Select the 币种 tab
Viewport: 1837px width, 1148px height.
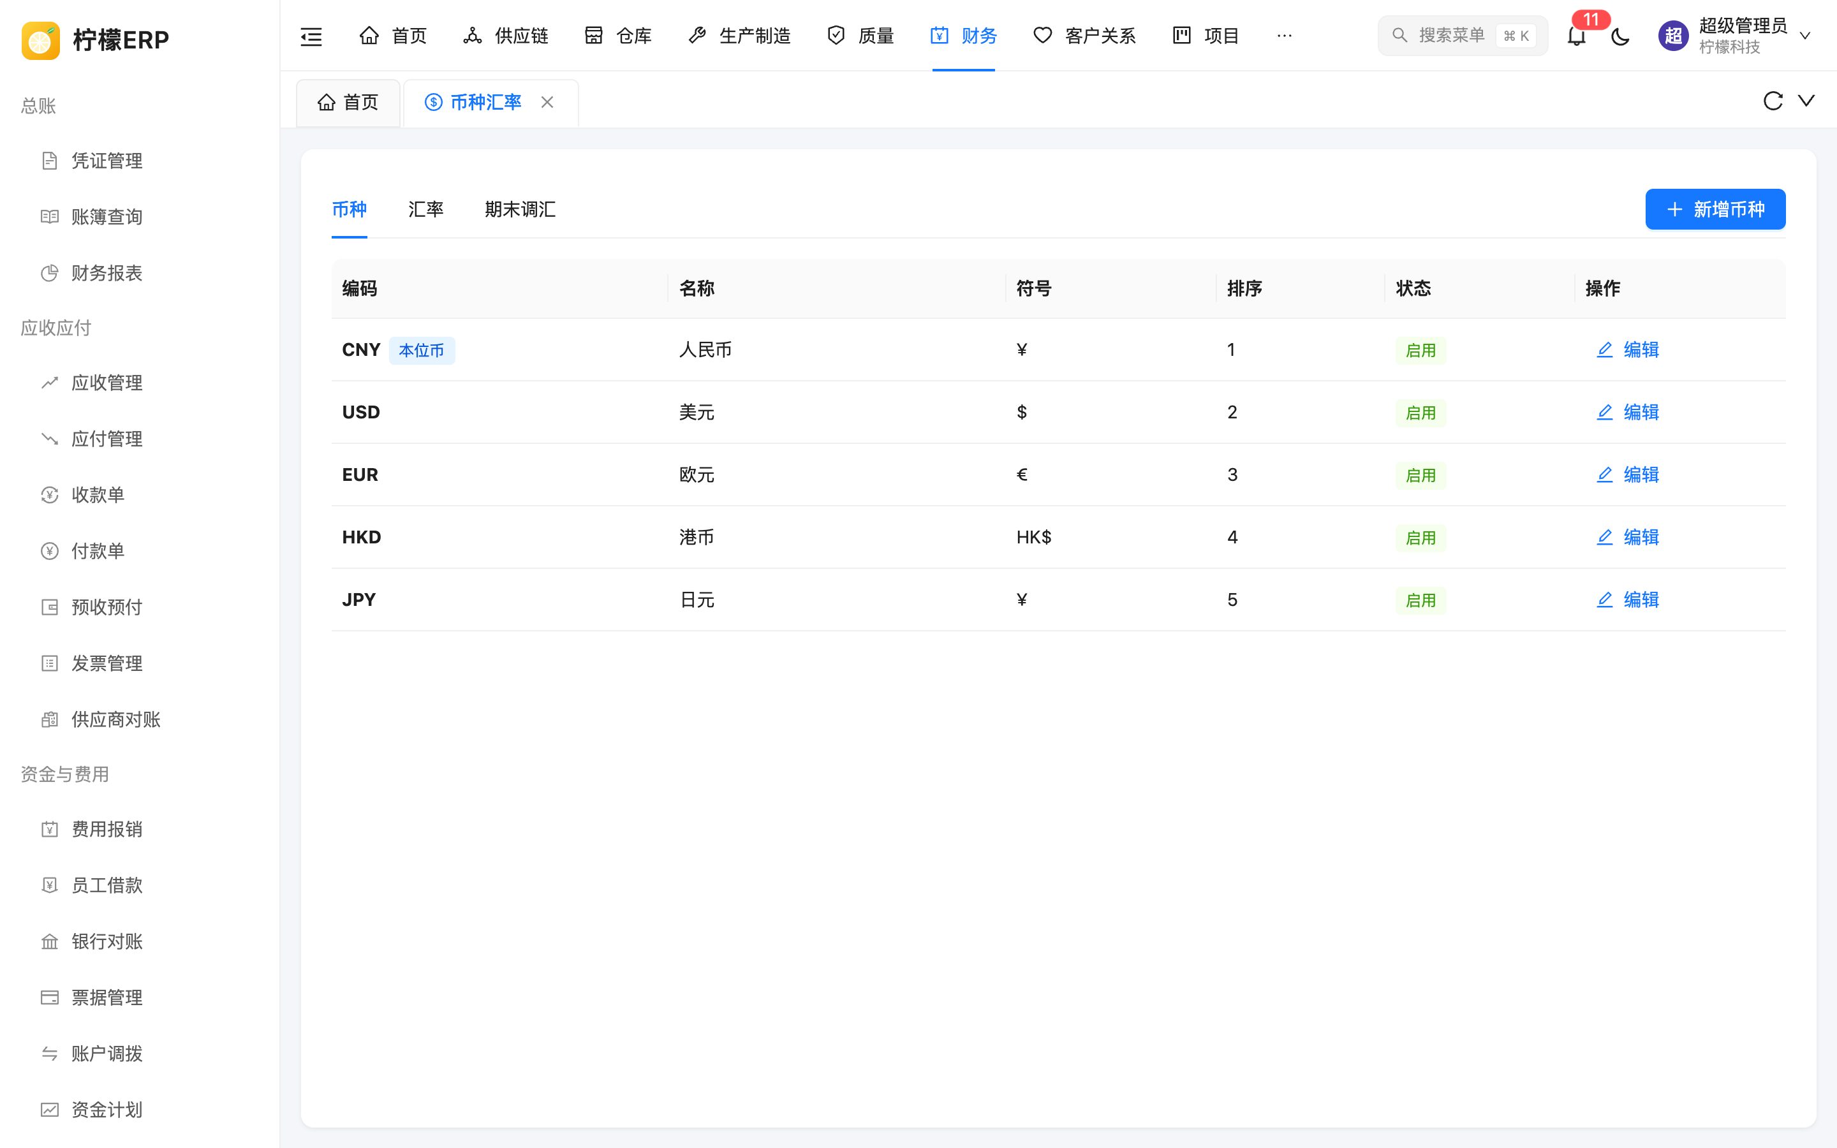pos(349,210)
